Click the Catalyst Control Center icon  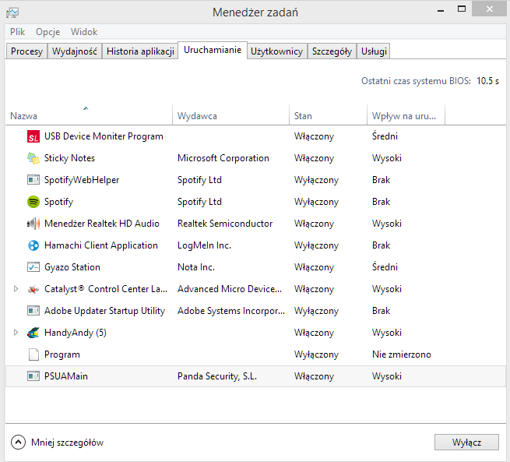(x=33, y=289)
